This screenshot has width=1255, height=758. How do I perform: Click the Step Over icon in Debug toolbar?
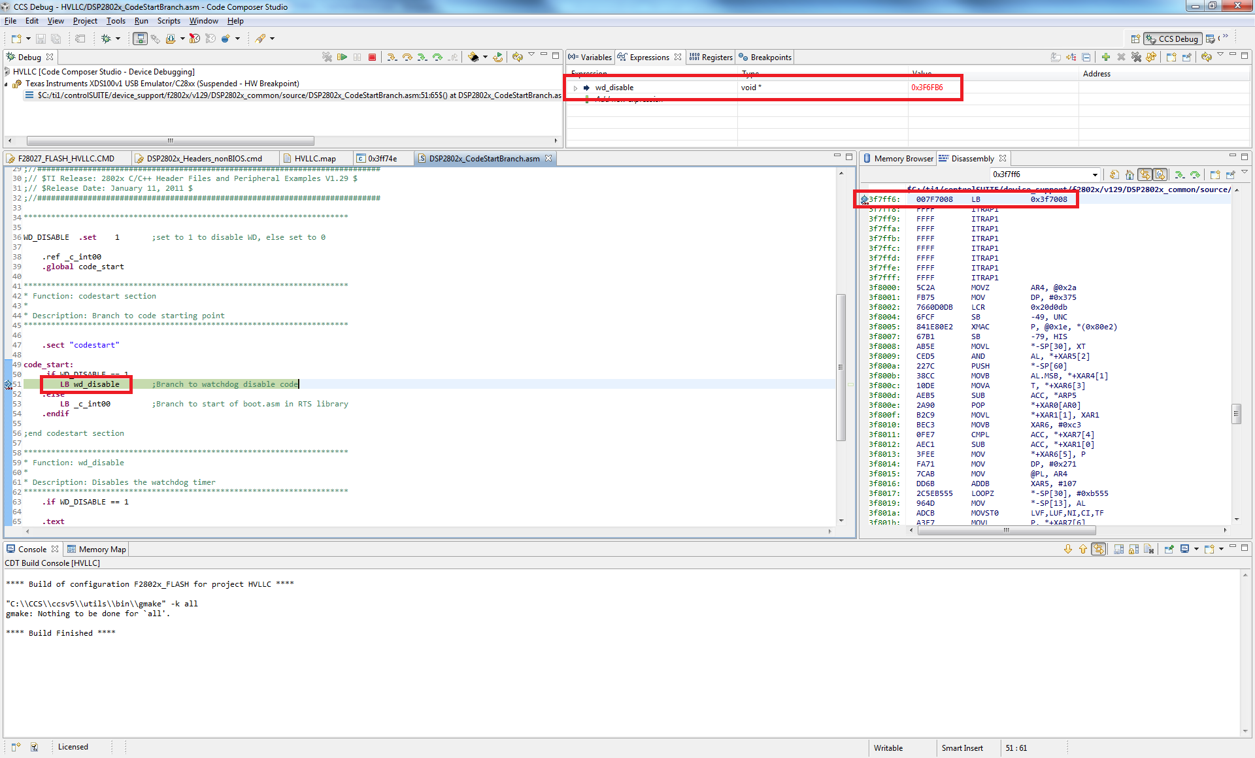[407, 58]
